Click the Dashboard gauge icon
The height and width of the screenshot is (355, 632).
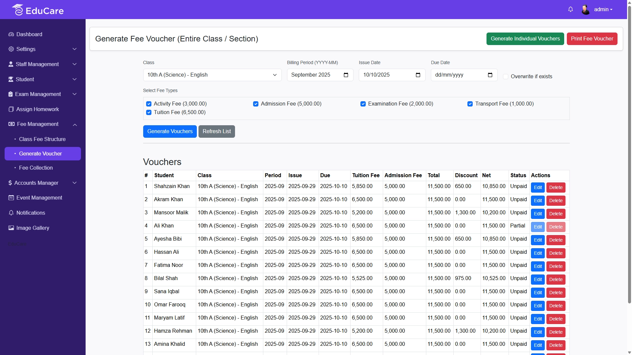click(11, 34)
